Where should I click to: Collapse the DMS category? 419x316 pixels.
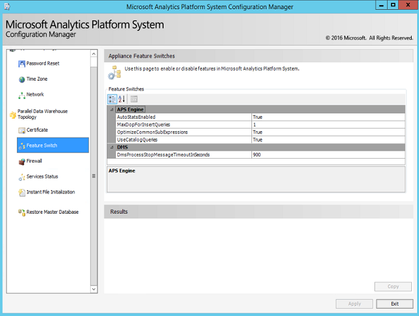pyautogui.click(x=112, y=148)
